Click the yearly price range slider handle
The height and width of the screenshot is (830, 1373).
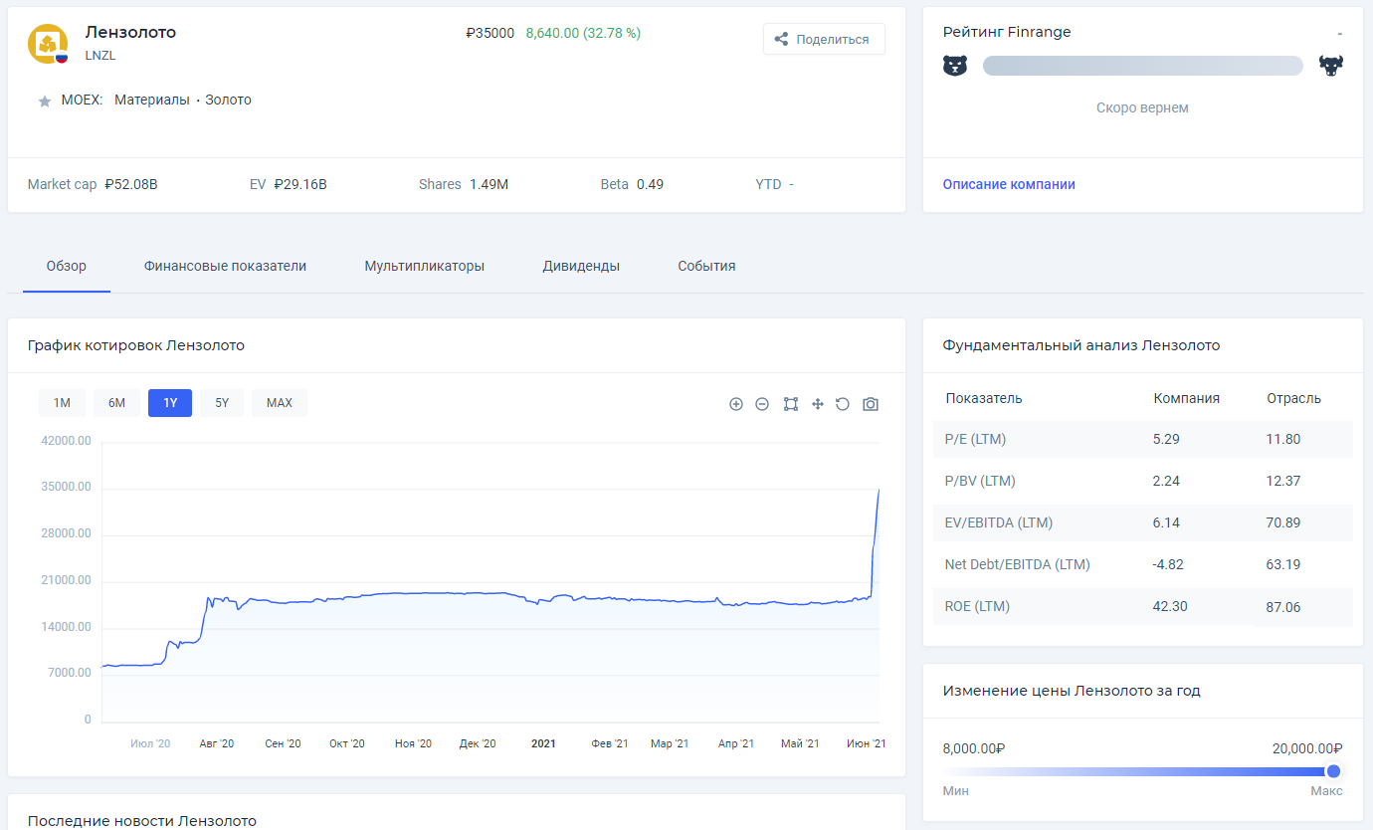pyautogui.click(x=1334, y=771)
